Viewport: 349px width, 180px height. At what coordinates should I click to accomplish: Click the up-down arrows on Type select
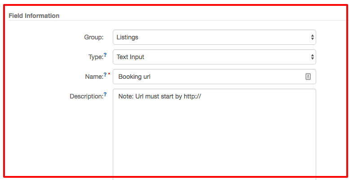(x=312, y=57)
